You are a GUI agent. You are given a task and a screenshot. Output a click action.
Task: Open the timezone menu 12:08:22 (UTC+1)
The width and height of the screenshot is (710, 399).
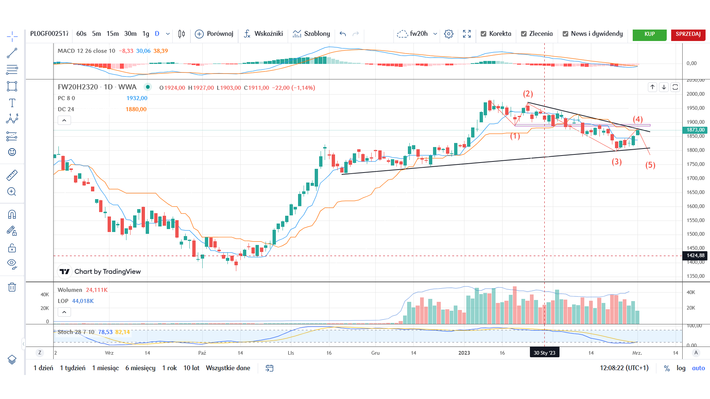pos(624,368)
